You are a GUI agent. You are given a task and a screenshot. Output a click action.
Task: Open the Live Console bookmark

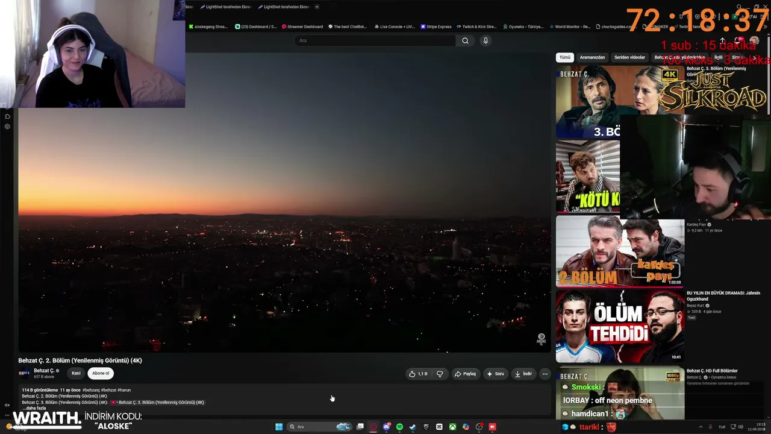(395, 27)
